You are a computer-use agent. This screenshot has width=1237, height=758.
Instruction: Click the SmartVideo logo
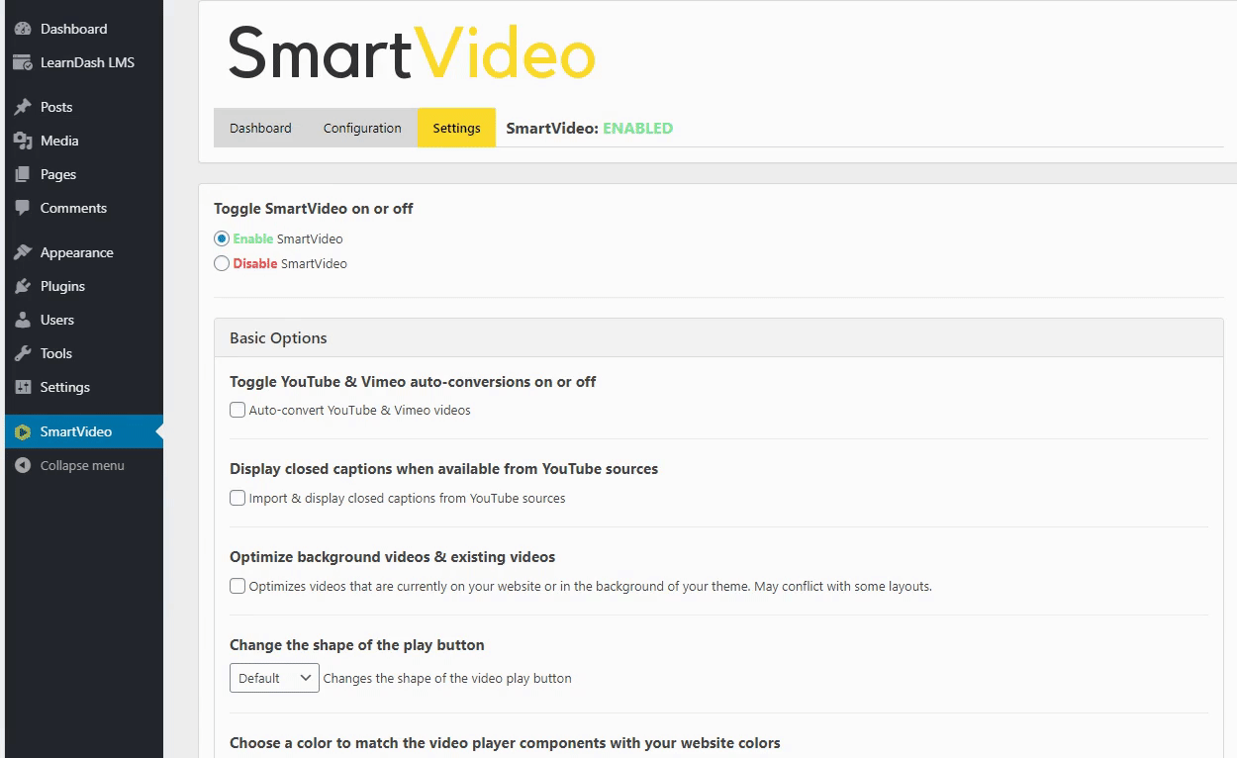tap(412, 53)
